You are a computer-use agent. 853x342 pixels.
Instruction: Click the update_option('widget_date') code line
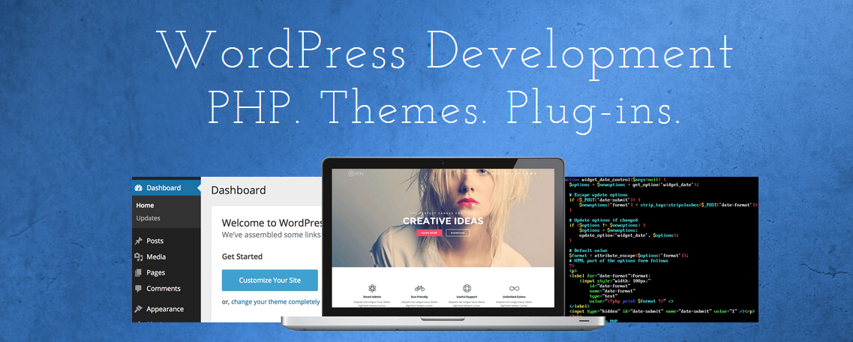point(629,235)
